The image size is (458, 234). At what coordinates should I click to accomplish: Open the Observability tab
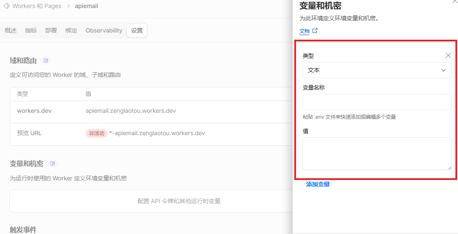coord(104,31)
